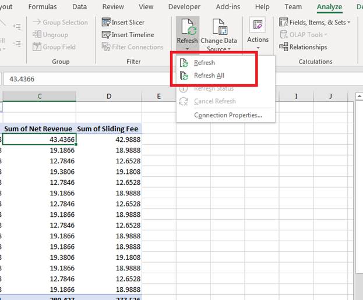
Task: Open the Formulas ribbon tab
Action: click(x=43, y=7)
